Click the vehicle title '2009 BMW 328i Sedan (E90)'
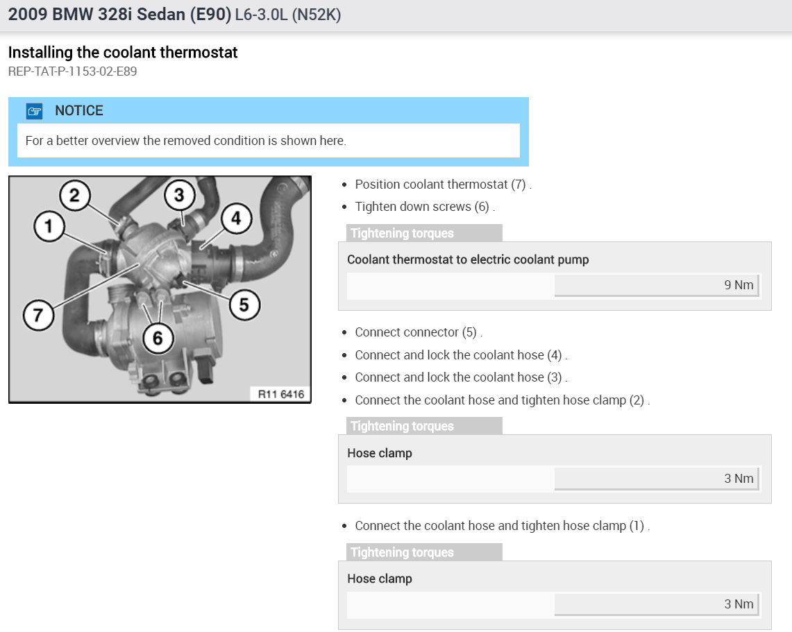The image size is (792, 632). [119, 14]
